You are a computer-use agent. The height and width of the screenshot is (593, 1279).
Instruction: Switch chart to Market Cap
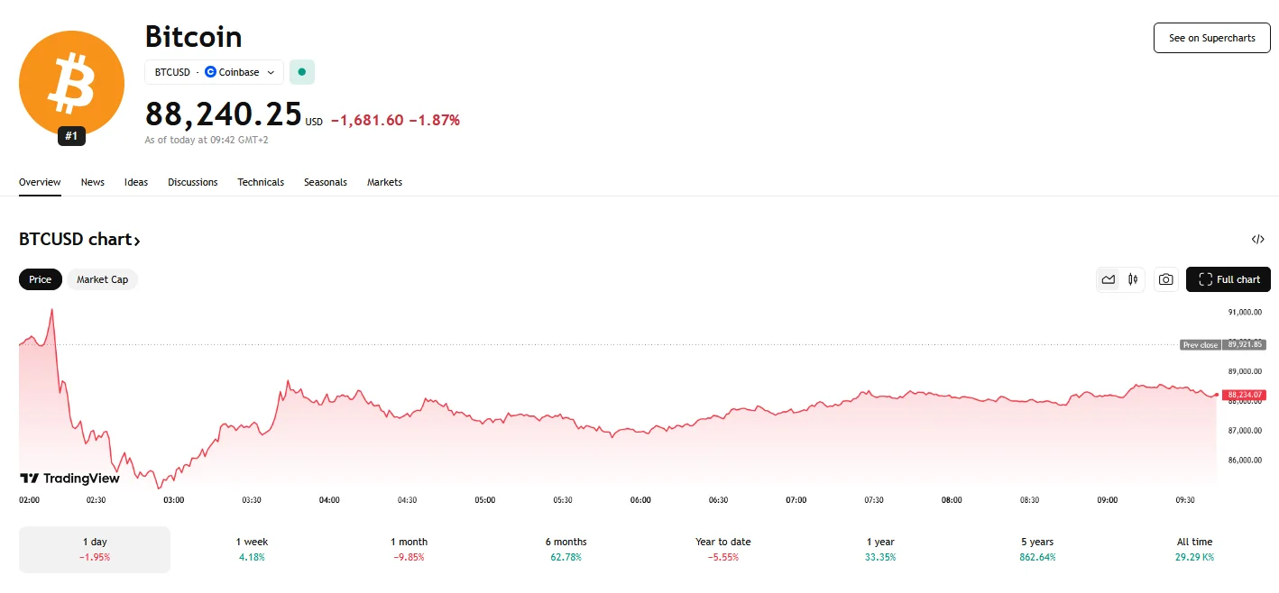click(x=102, y=279)
